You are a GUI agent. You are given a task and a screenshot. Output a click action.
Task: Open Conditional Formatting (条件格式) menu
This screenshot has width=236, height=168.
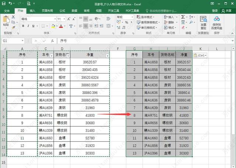click(x=145, y=17)
